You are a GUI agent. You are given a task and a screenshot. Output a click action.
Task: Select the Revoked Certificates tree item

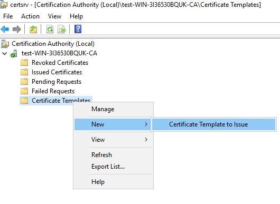[60, 63]
